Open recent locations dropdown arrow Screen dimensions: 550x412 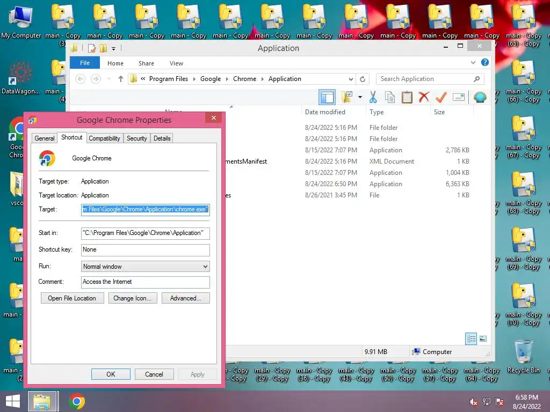[x=109, y=79]
